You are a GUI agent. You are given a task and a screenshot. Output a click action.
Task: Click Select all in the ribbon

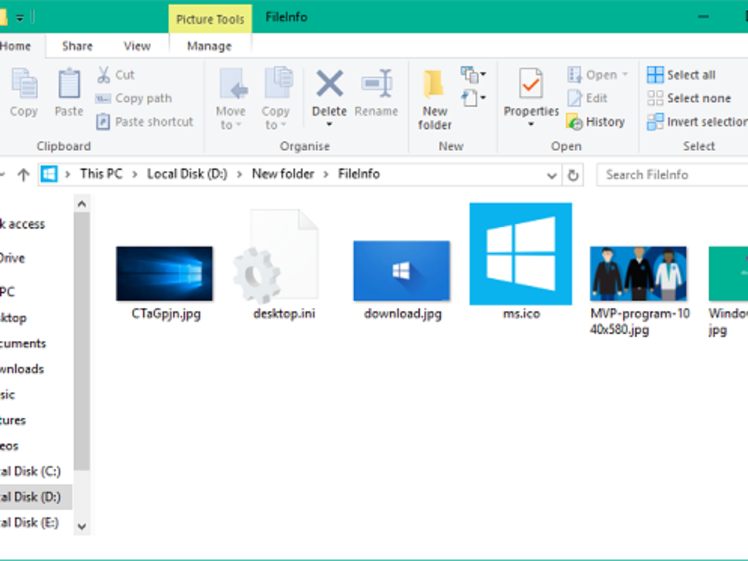[681, 75]
